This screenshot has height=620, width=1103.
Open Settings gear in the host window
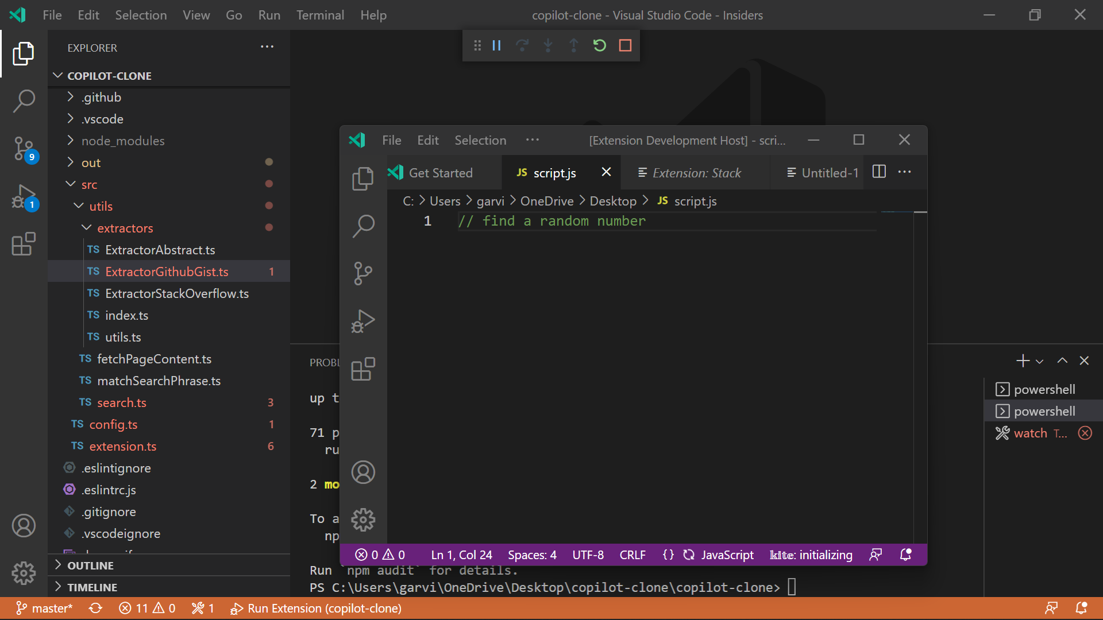(x=363, y=520)
